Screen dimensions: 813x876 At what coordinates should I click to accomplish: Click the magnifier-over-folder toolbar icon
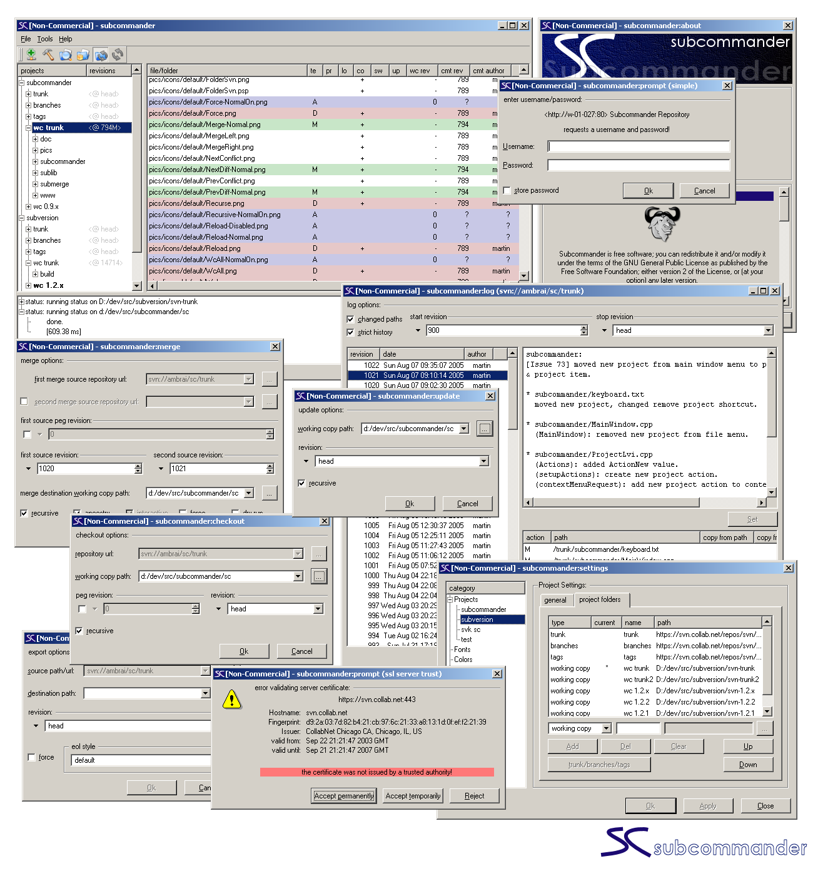pyautogui.click(x=66, y=54)
